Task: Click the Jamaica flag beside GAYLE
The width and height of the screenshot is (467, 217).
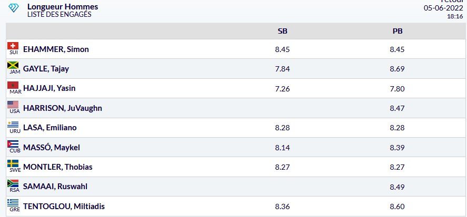Action: pos(13,65)
